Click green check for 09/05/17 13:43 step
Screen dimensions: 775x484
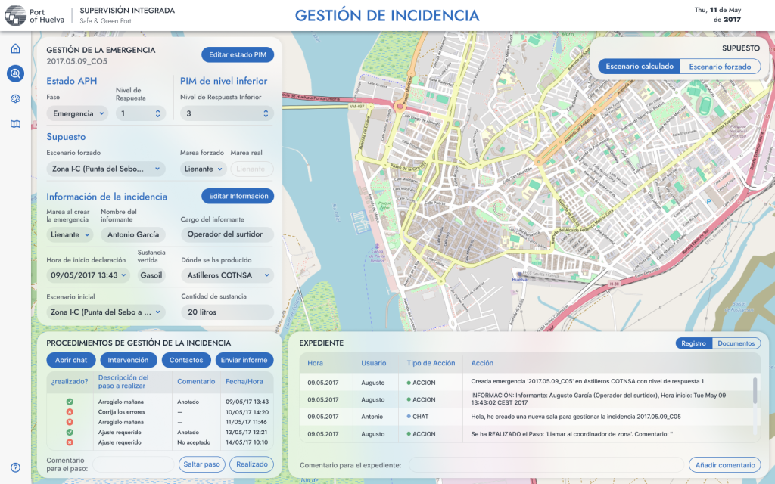tap(70, 402)
